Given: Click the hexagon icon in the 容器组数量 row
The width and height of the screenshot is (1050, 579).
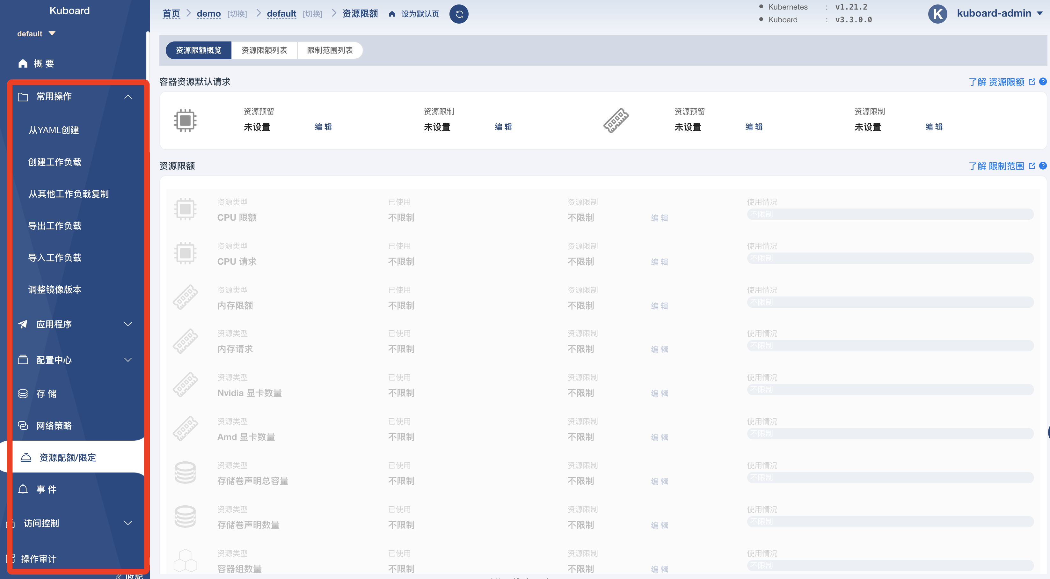Looking at the screenshot, I should 186,561.
